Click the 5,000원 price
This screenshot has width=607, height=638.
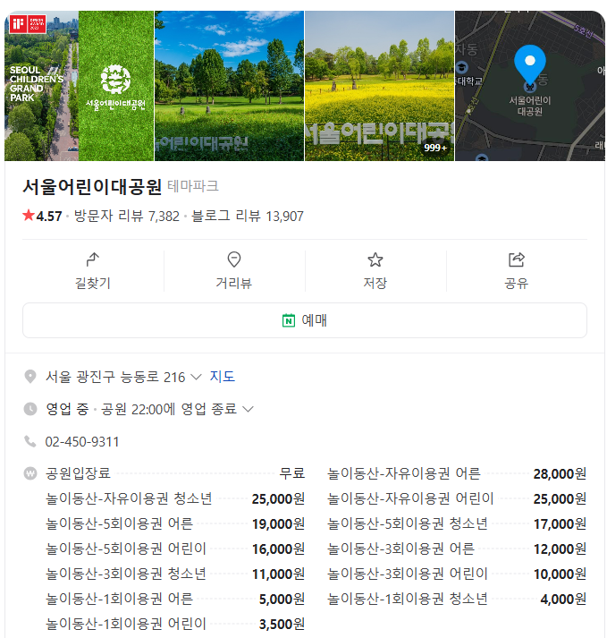[282, 600]
